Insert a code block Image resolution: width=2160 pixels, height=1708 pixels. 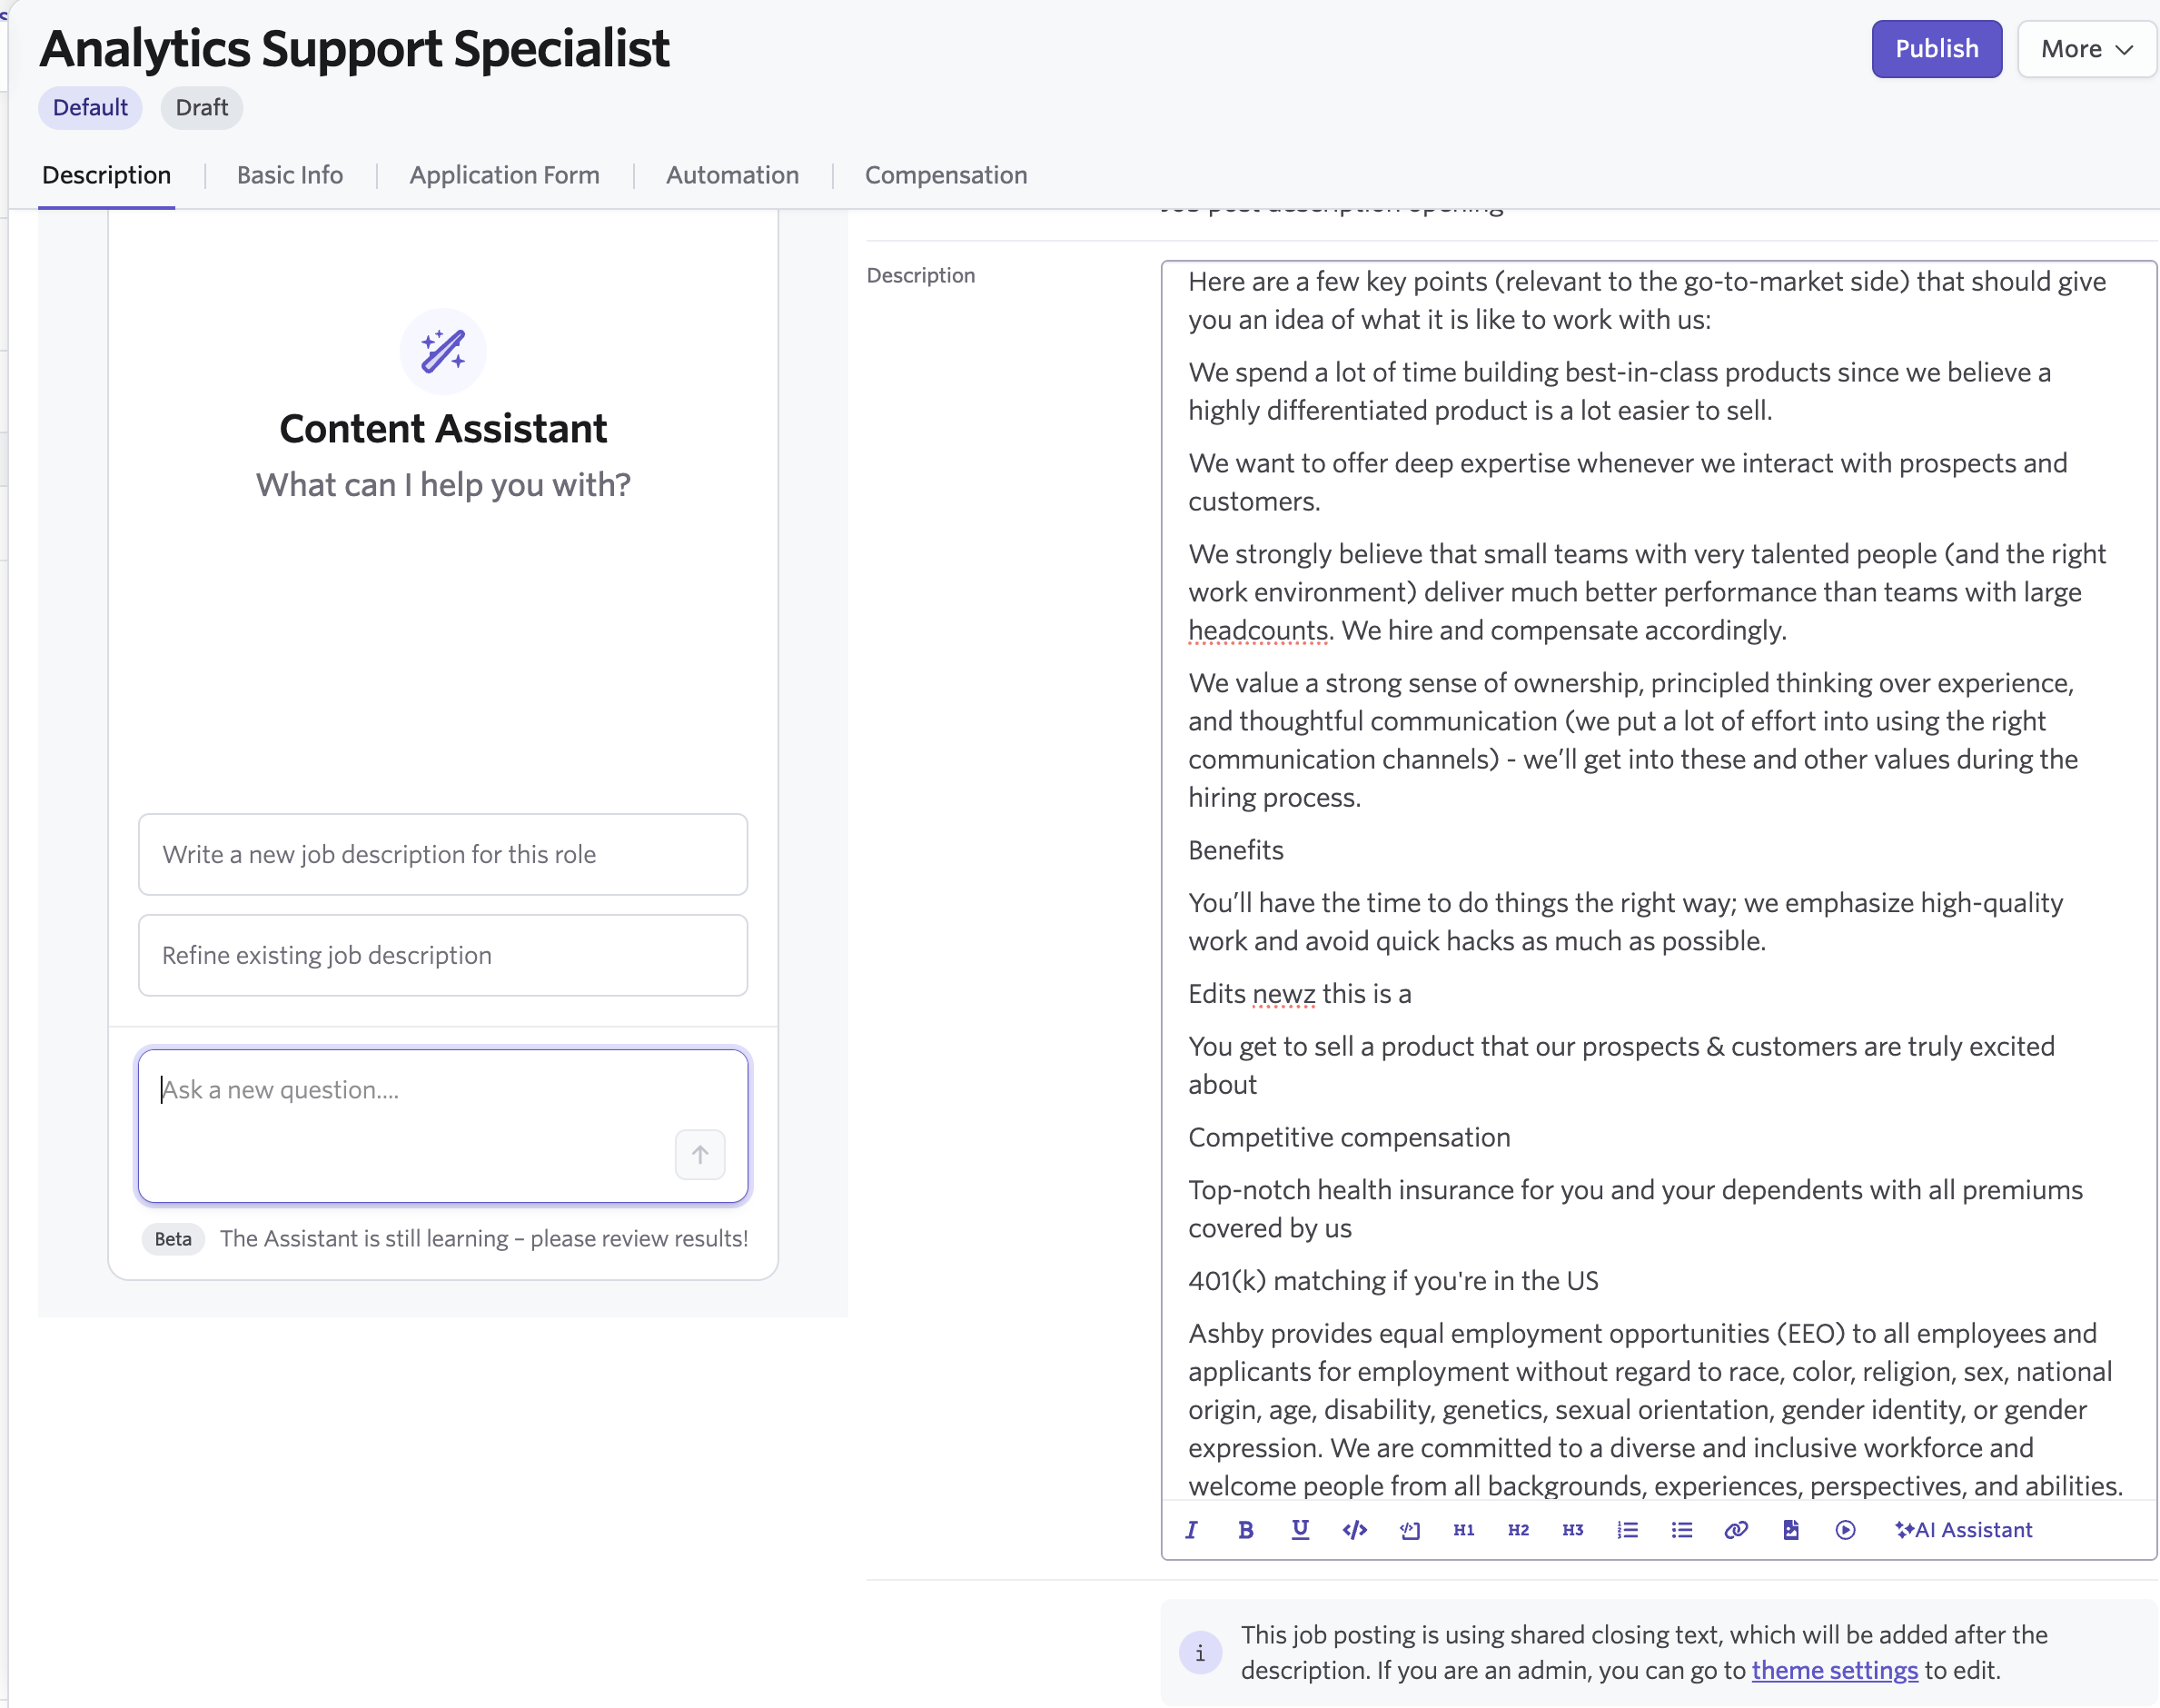[x=1410, y=1530]
